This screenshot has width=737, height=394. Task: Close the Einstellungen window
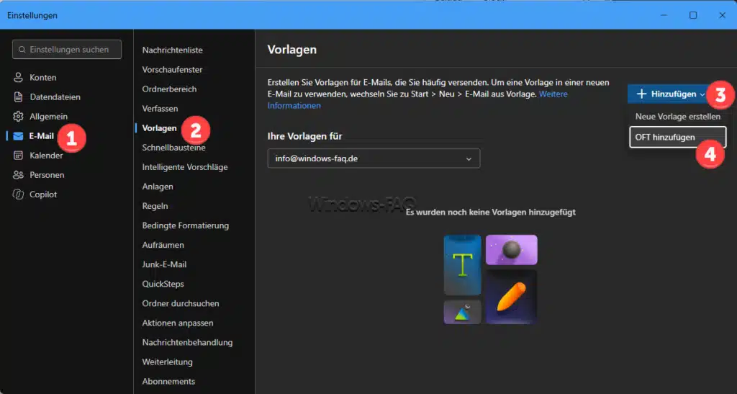(x=723, y=15)
